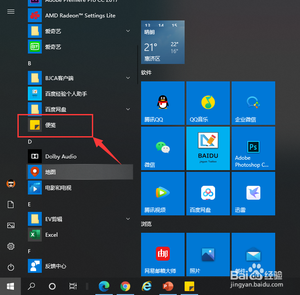300x295 pixels.
Task: Click the 软件 tile group title
Action: 146,73
